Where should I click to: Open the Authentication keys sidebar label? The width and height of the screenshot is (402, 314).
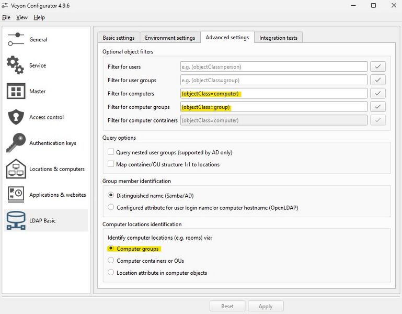[x=53, y=143]
